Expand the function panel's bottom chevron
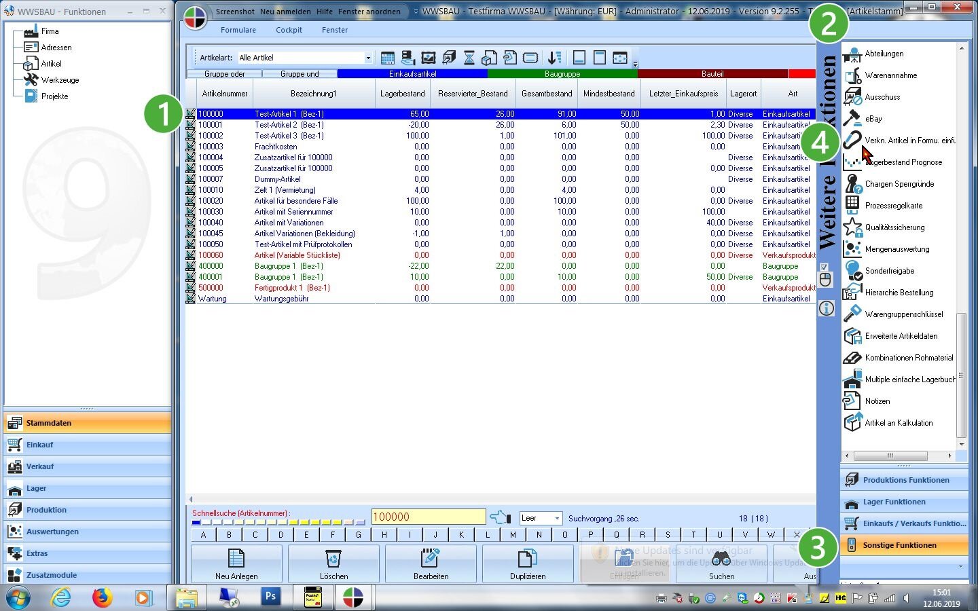978x611 pixels. [960, 566]
